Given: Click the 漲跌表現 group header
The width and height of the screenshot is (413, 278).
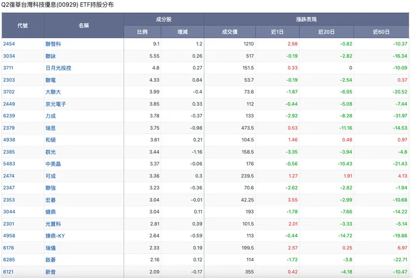Looking at the screenshot, I should coord(306,19).
